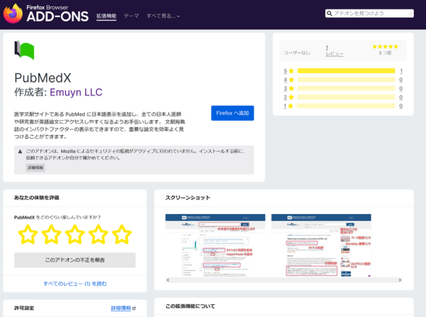Click the 4-star rating bar
Image resolution: width=426 pixels, height=317 pixels.
pyautogui.click(x=346, y=80)
